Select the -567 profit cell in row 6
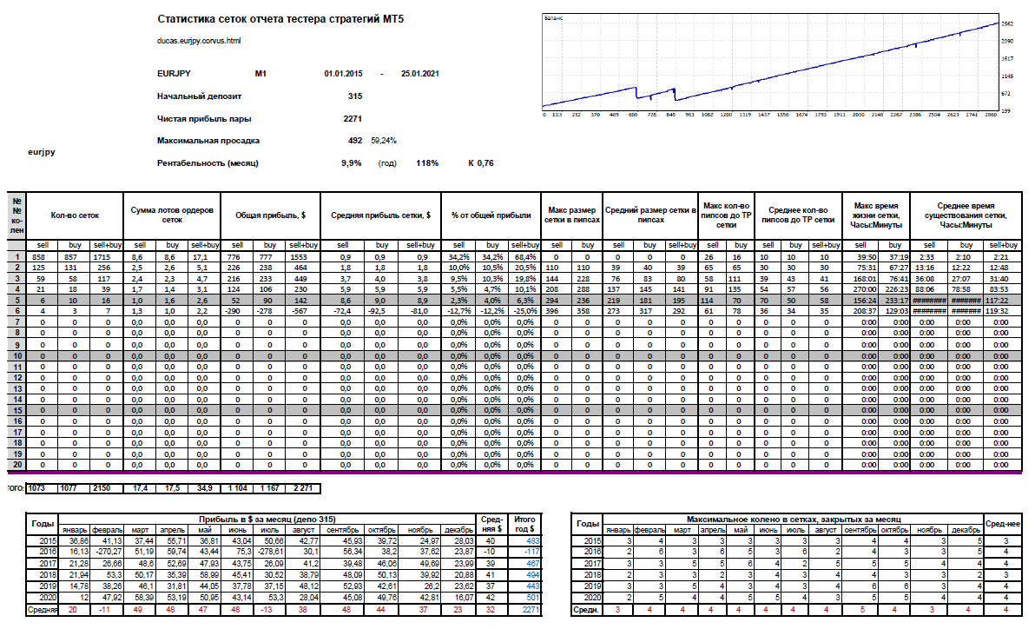Image resolution: width=1035 pixels, height=629 pixels. pos(304,311)
